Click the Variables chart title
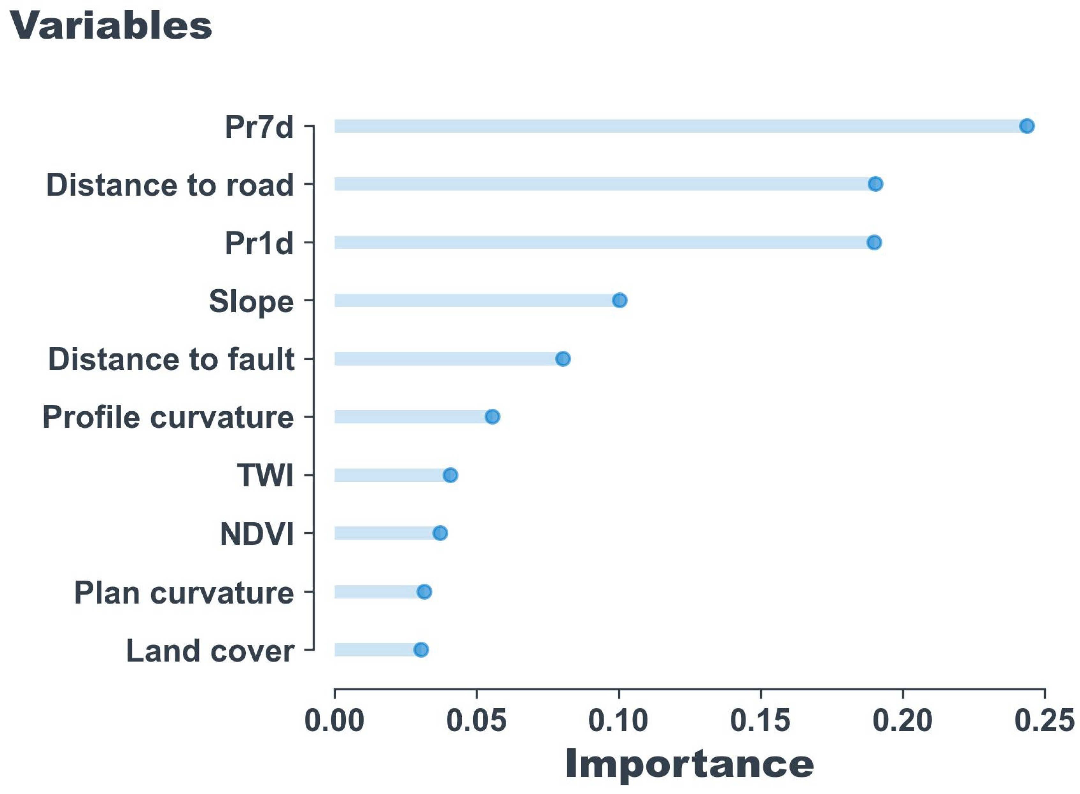This screenshot has width=1080, height=794. pyautogui.click(x=111, y=26)
